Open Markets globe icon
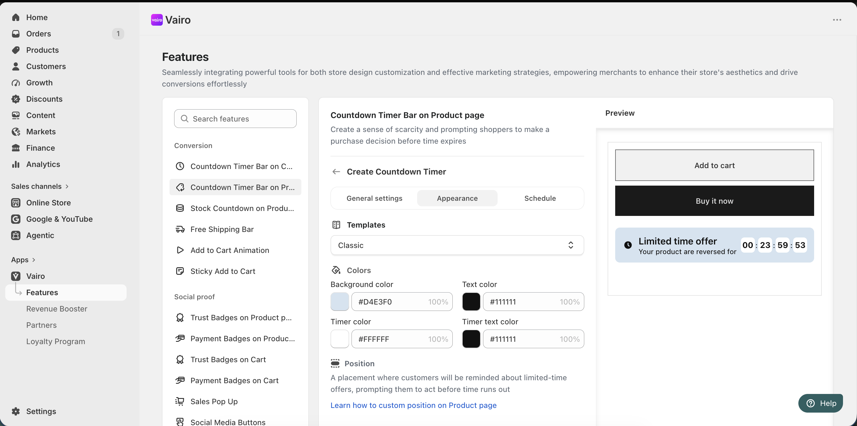This screenshot has height=426, width=857. point(16,131)
